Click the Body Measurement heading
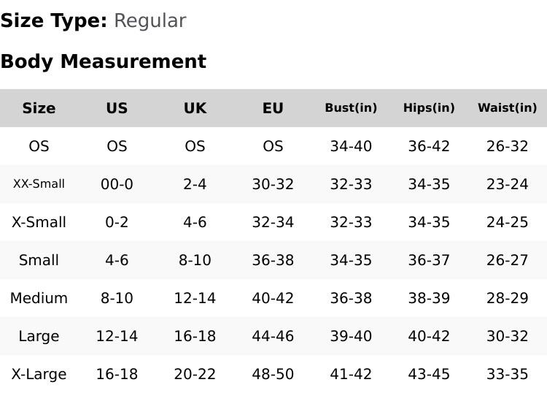The height and width of the screenshot is (393, 547). (103, 61)
